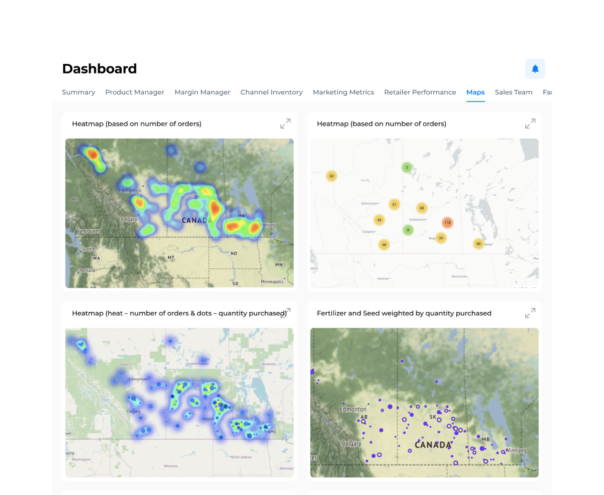
Task: Expand the terrain heatmap card with red hotspots
Action: click(x=286, y=124)
